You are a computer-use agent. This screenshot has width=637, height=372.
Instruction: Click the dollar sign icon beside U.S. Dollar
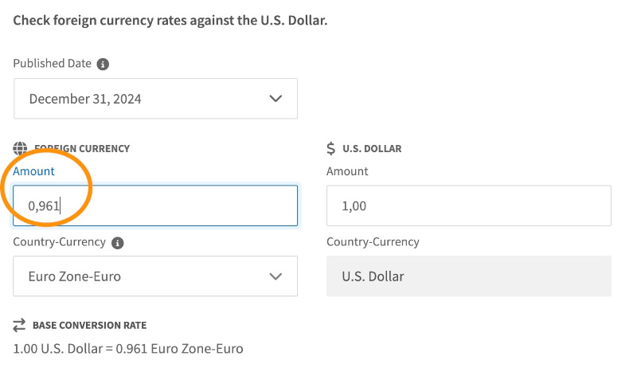coord(331,148)
